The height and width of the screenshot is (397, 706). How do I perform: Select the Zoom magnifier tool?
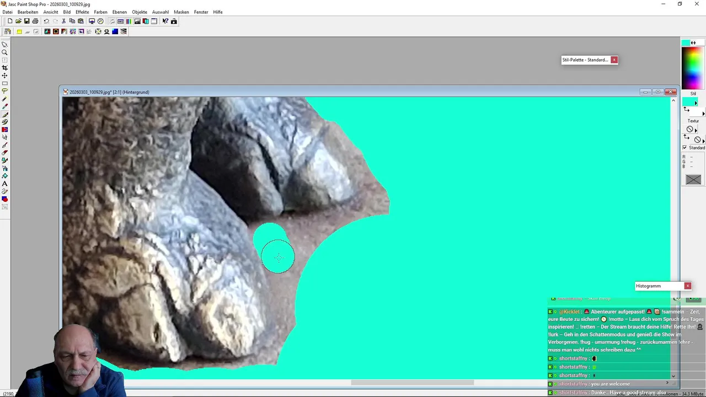(x=5, y=52)
